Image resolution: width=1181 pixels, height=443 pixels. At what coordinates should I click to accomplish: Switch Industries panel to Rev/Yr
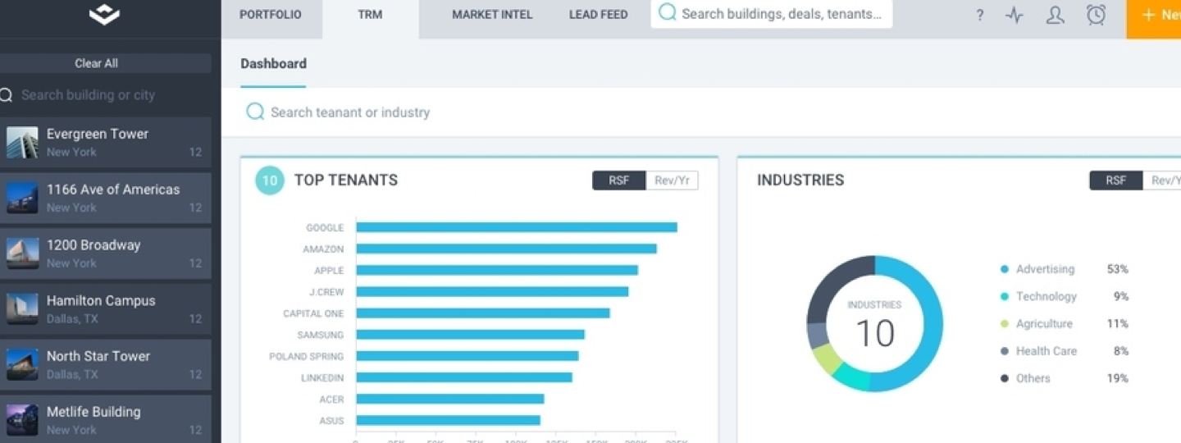1162,180
